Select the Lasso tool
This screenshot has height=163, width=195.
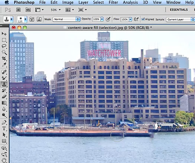click(4, 46)
